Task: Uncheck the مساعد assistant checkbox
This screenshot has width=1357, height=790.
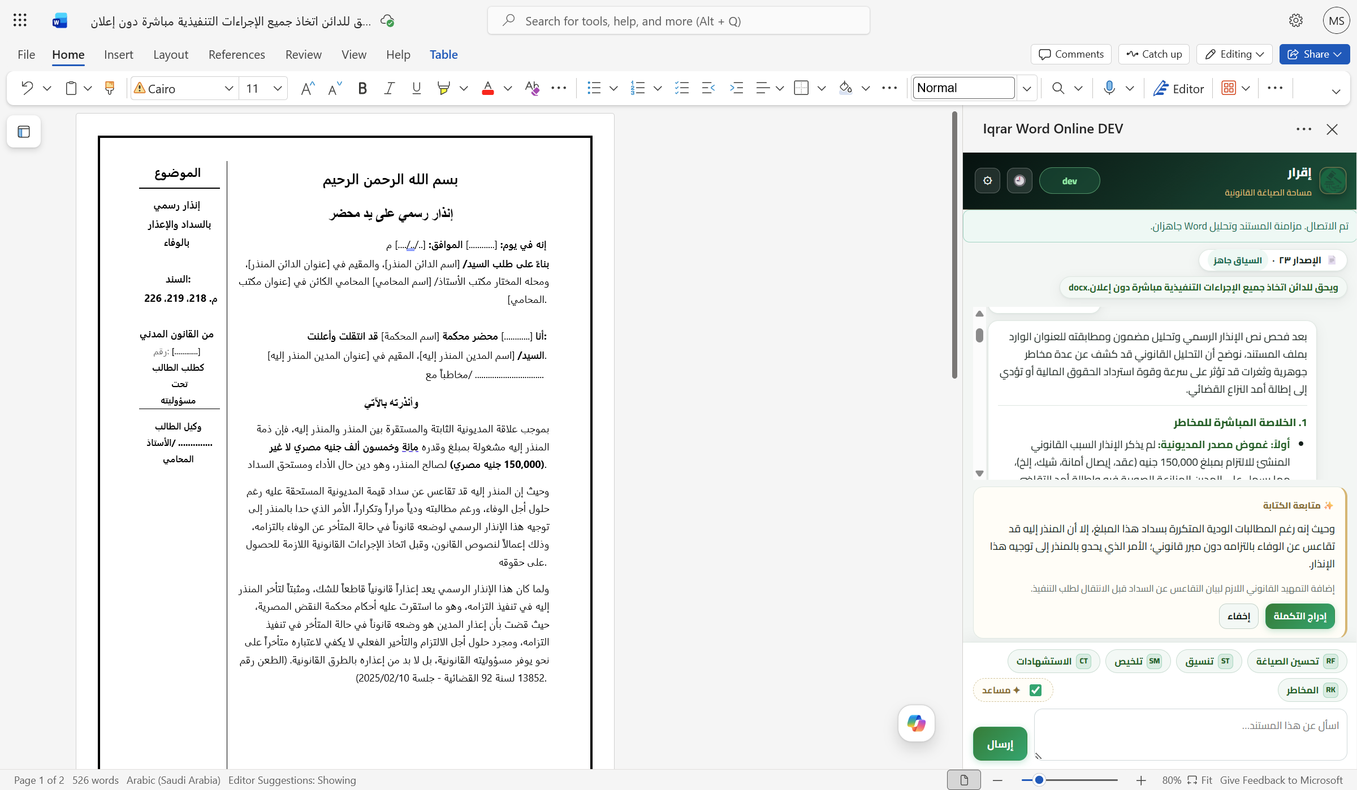Action: [x=1035, y=690]
